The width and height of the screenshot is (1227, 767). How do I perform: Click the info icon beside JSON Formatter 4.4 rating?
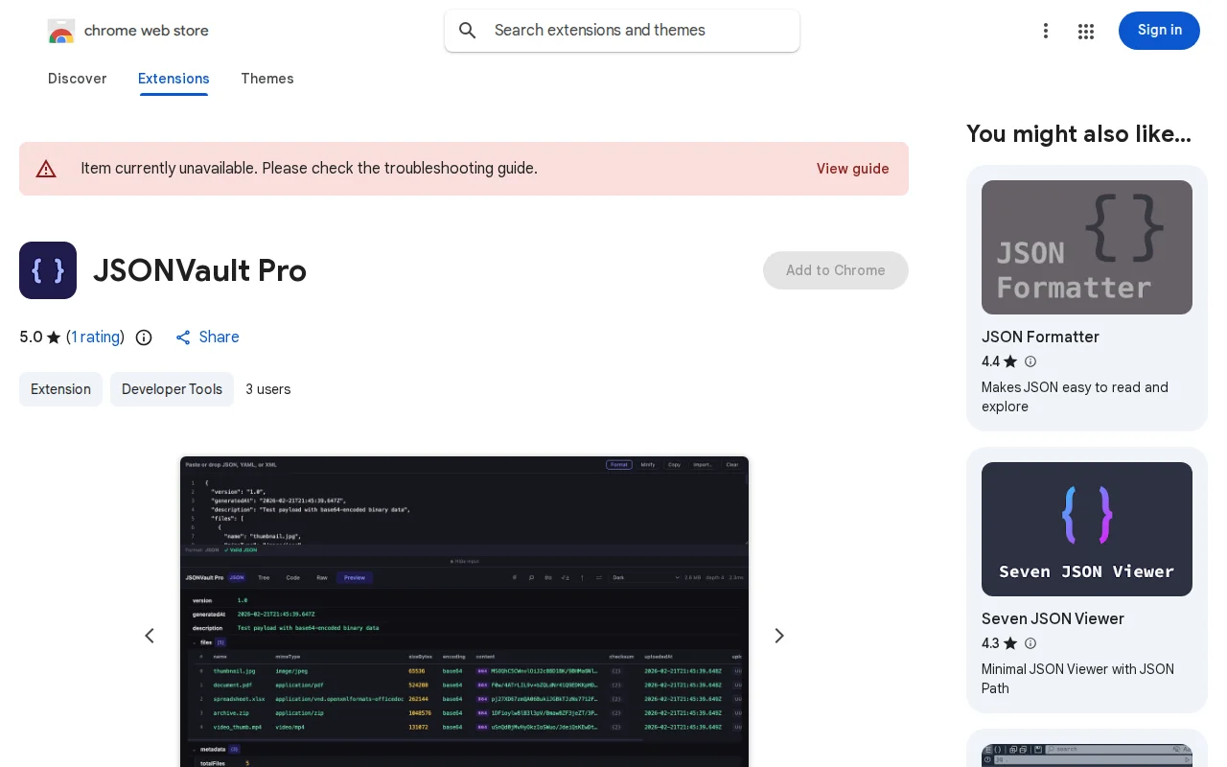[x=1030, y=361]
